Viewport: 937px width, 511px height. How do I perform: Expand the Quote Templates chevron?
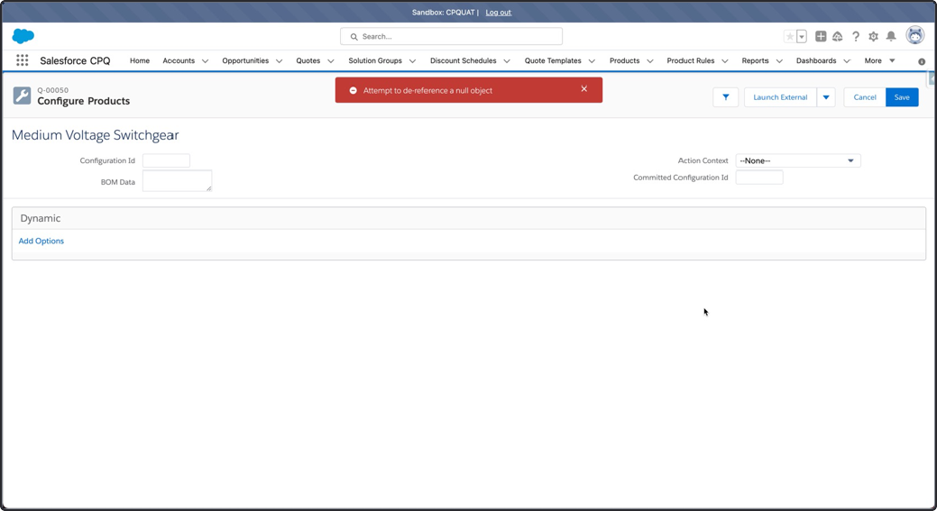tap(592, 61)
